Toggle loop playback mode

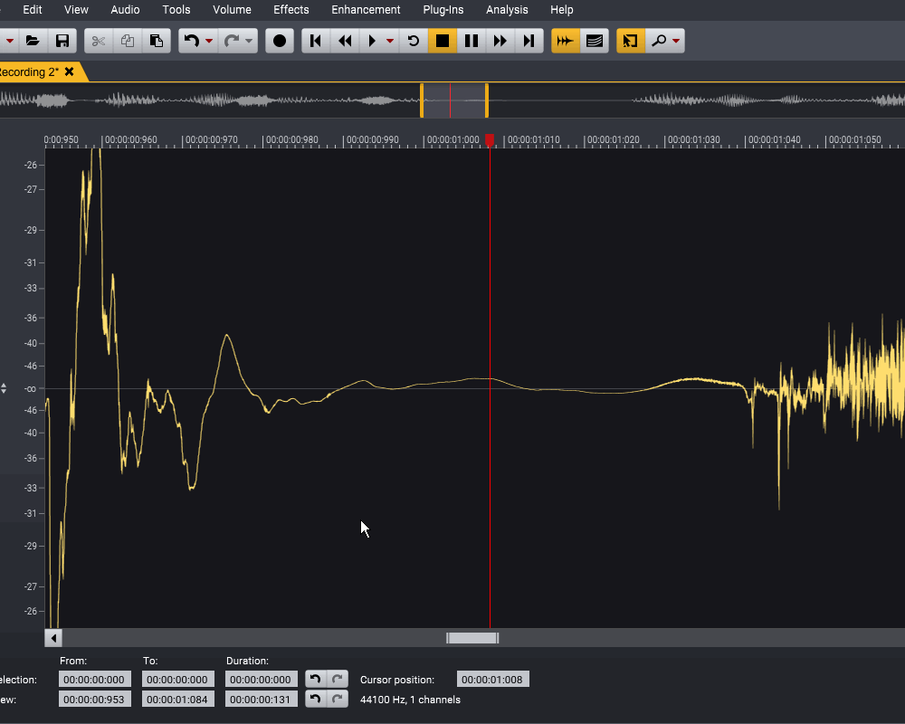click(x=414, y=41)
